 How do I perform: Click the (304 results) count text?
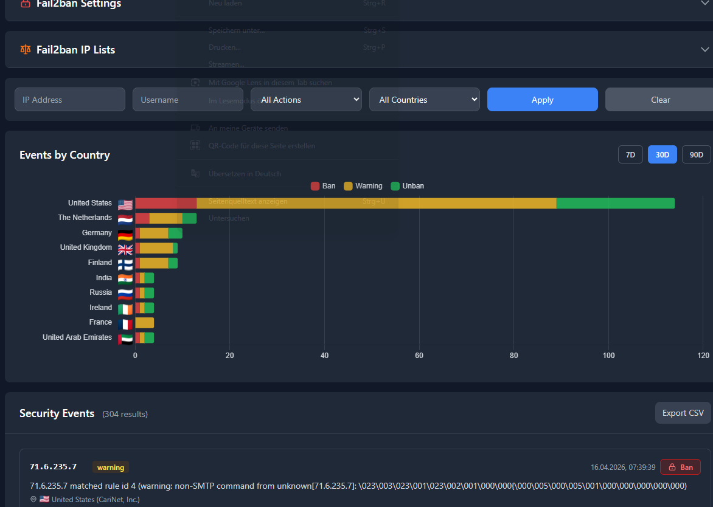[125, 414]
